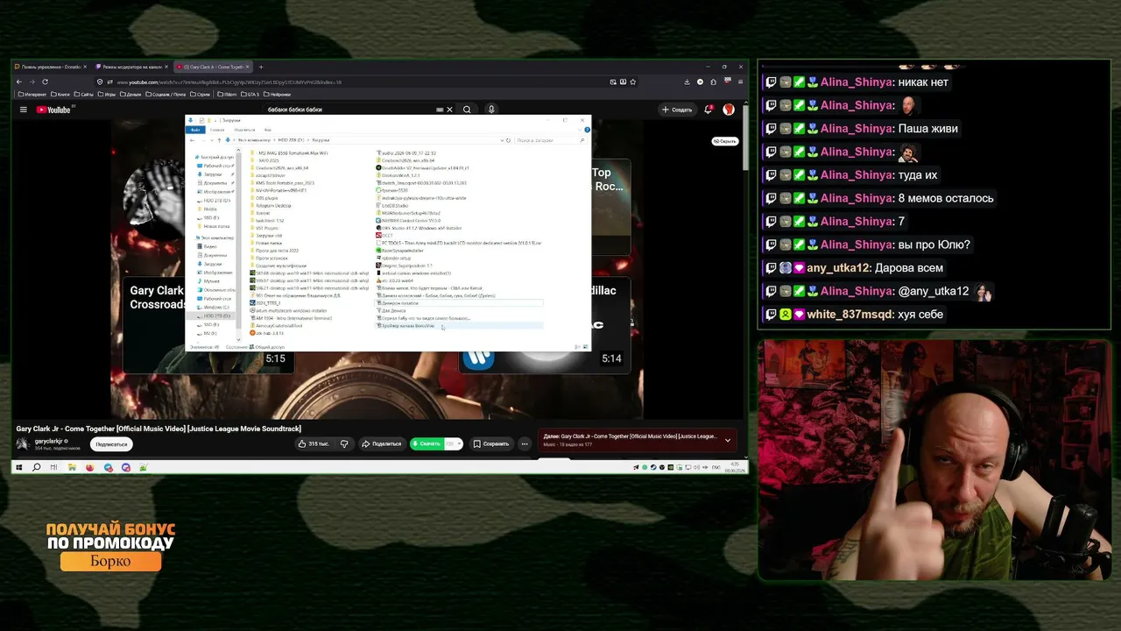Like the video with 315 тыс. thumbs up

pos(314,443)
